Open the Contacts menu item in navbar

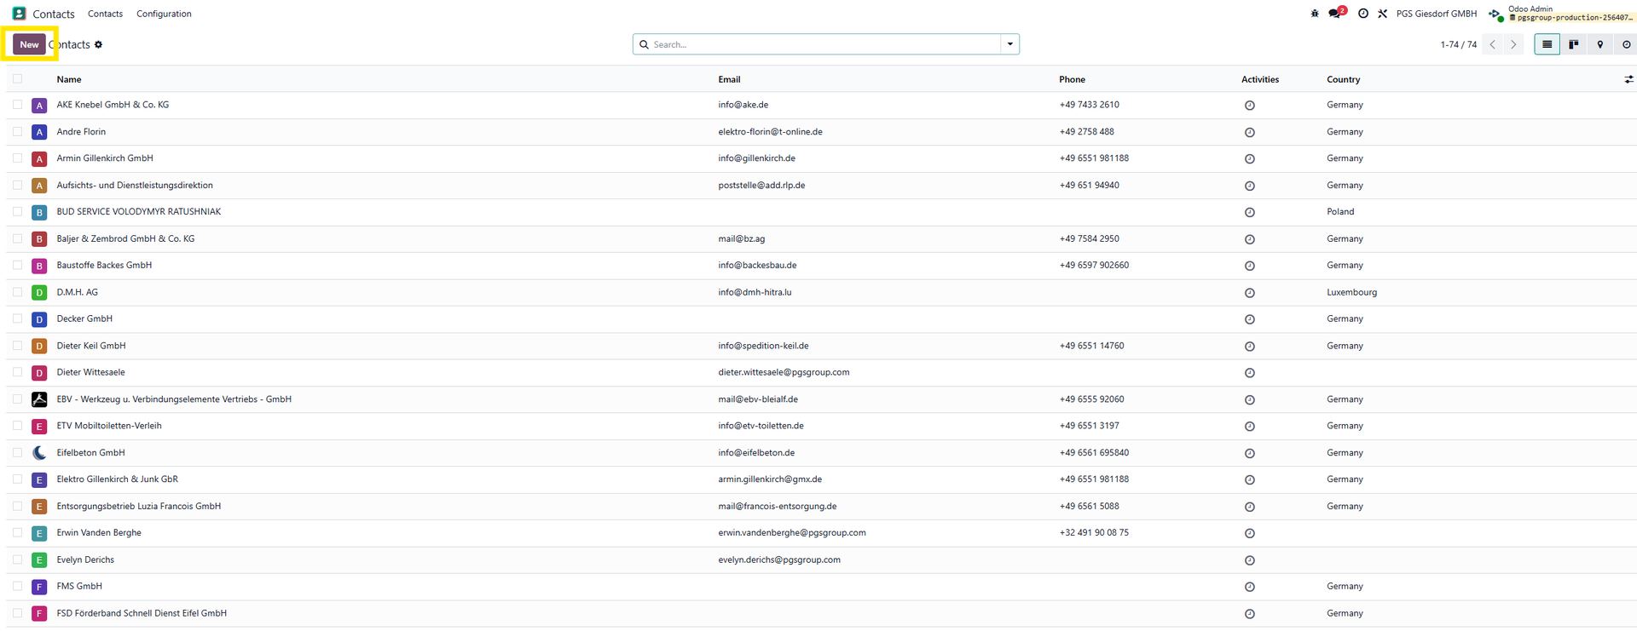point(105,14)
